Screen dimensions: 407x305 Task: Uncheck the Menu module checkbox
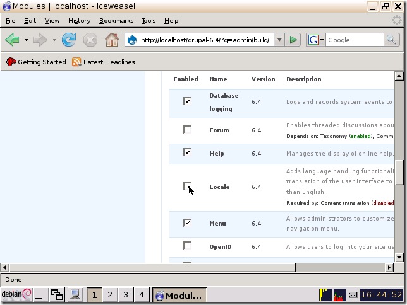187,222
